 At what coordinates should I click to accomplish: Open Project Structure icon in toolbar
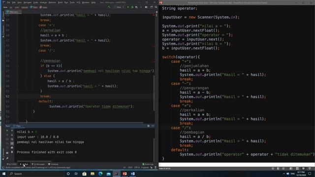pos(152,7)
